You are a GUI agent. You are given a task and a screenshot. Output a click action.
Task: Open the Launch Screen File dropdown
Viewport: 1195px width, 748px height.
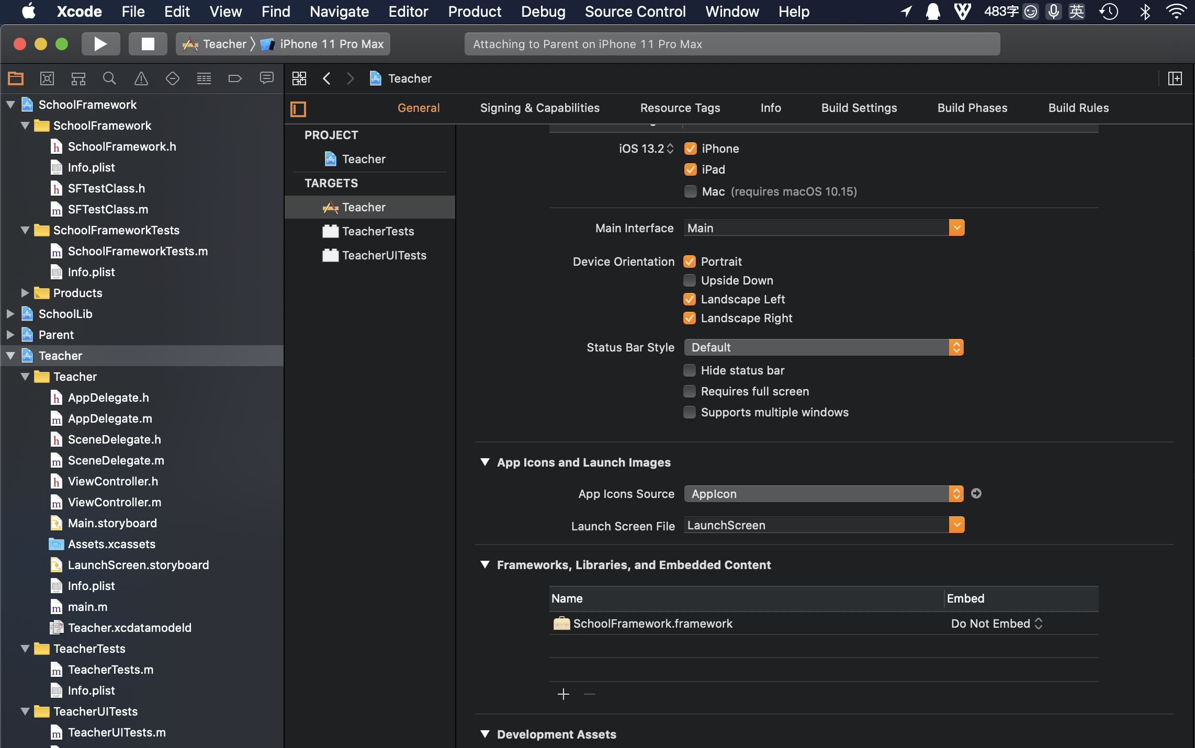tap(956, 525)
